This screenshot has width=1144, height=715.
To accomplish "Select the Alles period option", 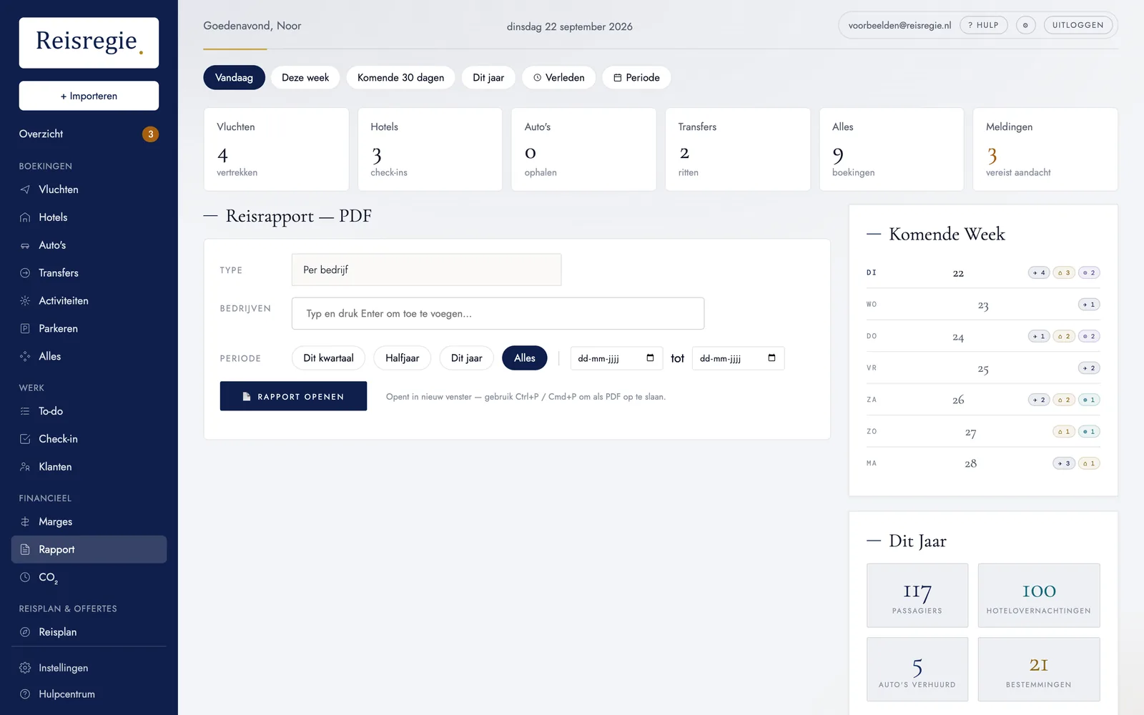I will click(x=525, y=358).
